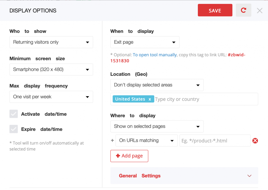Viewport: 268px width, 190px height.
Task: Toggle the Expire date/time checkbox
Action: point(14,129)
